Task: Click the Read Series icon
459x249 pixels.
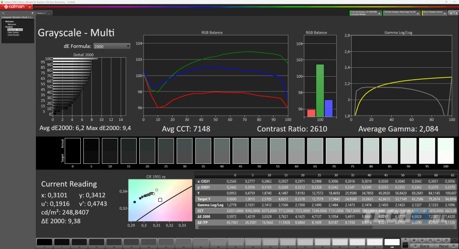Action: 438,241
